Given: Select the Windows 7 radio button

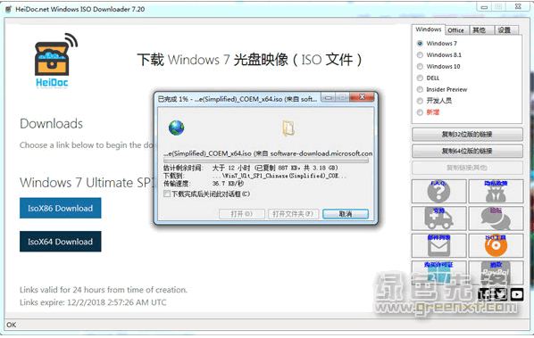Looking at the screenshot, I should point(420,44).
